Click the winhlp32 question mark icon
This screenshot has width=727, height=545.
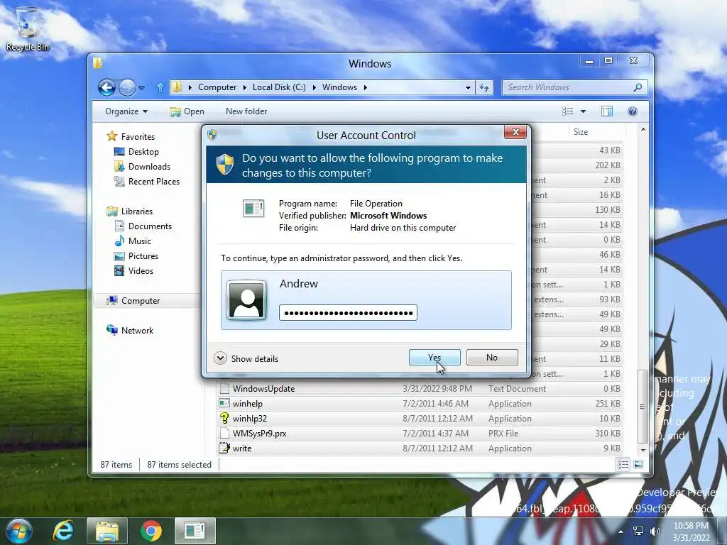click(x=224, y=418)
